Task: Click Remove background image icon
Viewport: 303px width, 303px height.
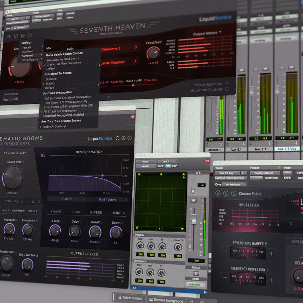Action: click(151, 299)
